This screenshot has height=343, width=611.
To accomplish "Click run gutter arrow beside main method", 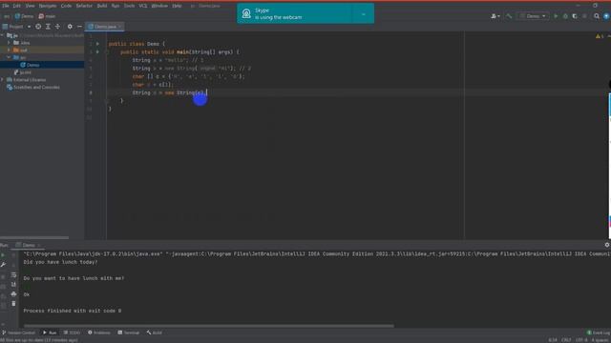I will [x=97, y=51].
